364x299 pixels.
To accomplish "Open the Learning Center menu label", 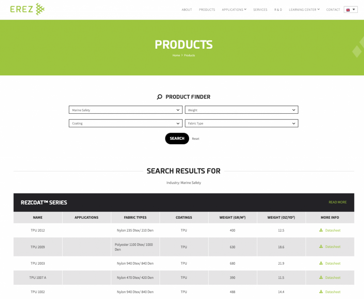I will (x=303, y=10).
